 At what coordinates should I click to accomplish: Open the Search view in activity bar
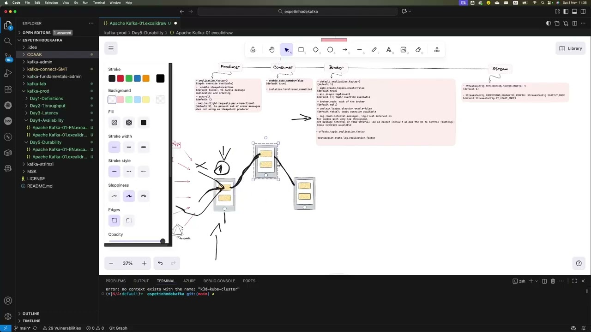pos(8,41)
